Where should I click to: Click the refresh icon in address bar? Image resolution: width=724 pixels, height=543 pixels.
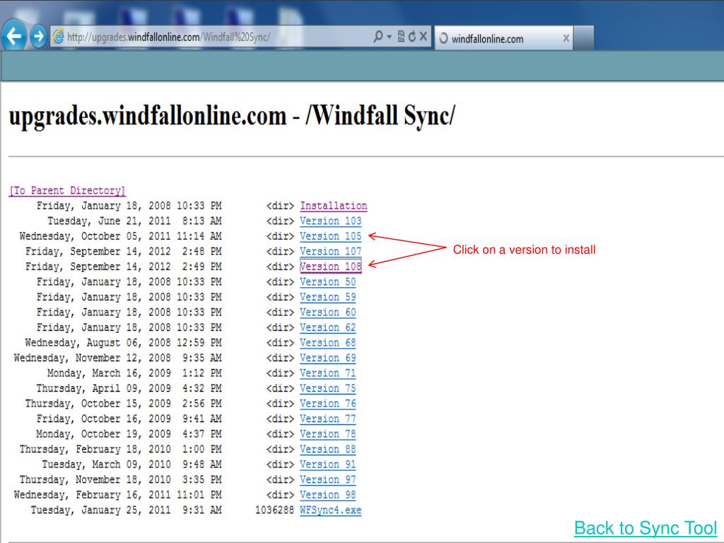pos(412,37)
